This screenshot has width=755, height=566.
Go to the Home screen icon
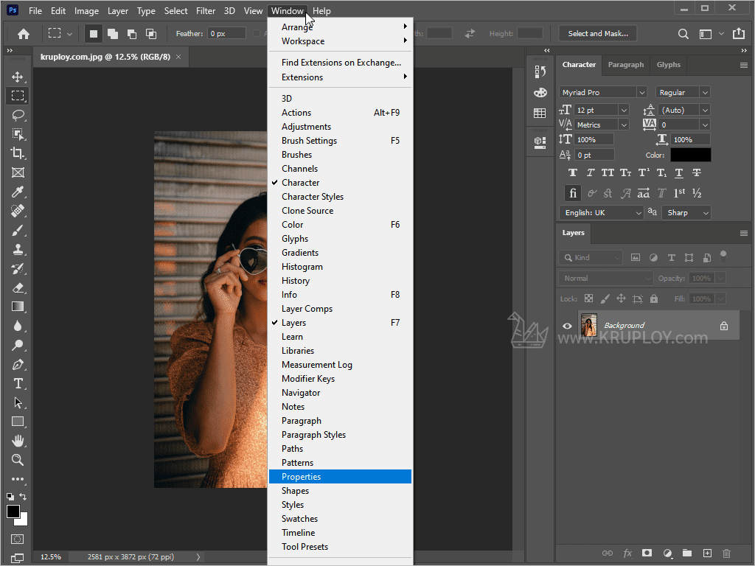23,34
